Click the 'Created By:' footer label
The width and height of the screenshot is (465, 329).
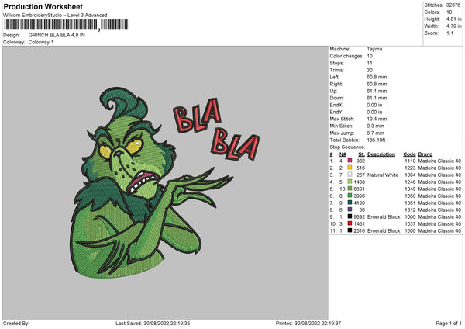16,324
